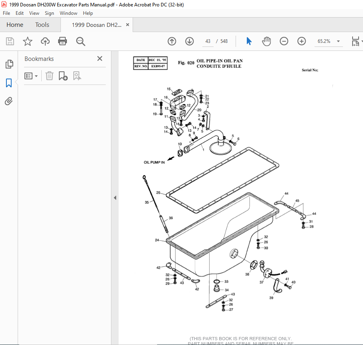Open the Window menu
The image size is (363, 345).
68,13
